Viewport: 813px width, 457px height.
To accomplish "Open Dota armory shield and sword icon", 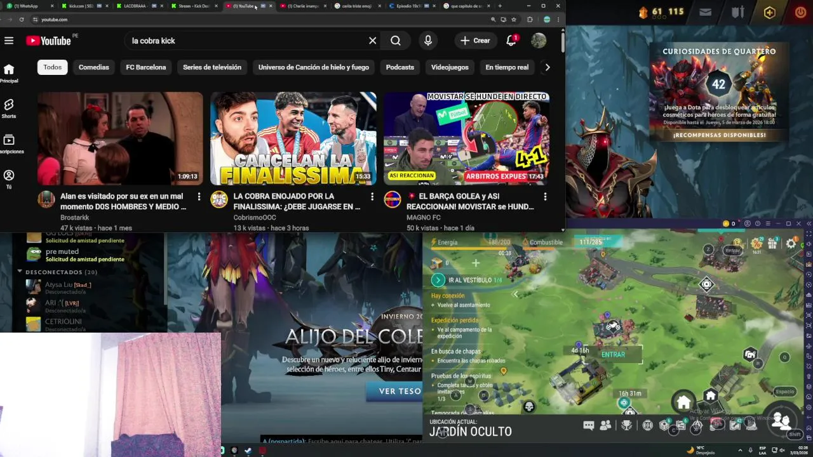I will click(x=737, y=12).
